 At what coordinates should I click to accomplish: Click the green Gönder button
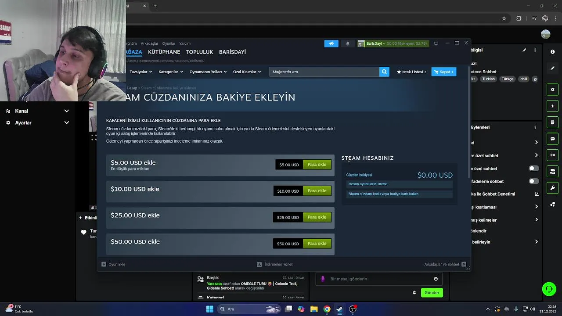tap(432, 293)
